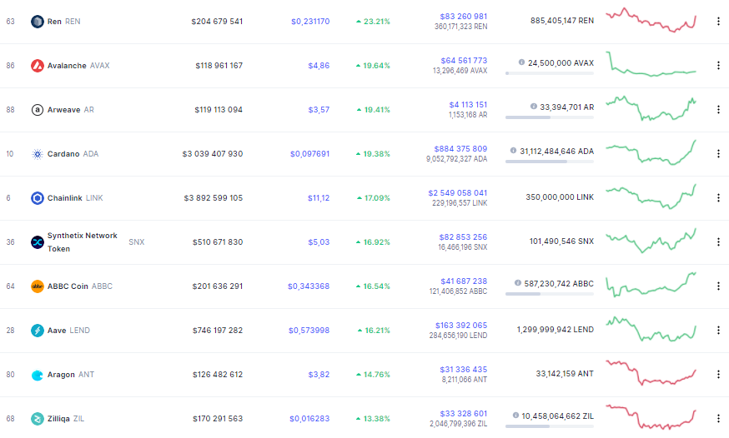
Task: Click the Cardano logo icon
Action: point(38,154)
